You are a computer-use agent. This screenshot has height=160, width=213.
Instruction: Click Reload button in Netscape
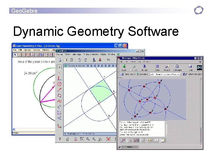tap(144, 68)
